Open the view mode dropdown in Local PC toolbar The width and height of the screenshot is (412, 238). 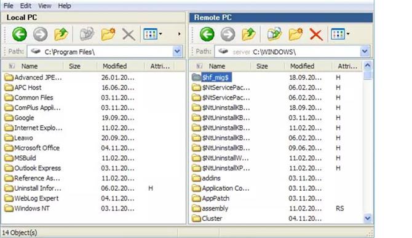pyautogui.click(x=153, y=34)
